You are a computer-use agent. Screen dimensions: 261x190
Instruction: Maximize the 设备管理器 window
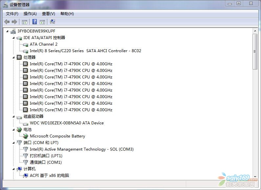point(239,3)
